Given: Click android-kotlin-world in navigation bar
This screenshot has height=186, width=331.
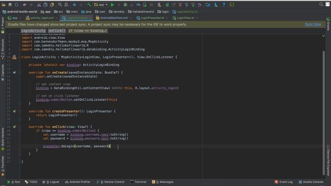Looking at the screenshot, I should coord(20,11).
